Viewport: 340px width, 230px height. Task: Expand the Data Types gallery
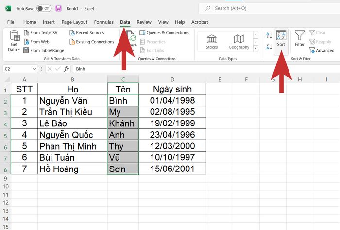pyautogui.click(x=255, y=48)
